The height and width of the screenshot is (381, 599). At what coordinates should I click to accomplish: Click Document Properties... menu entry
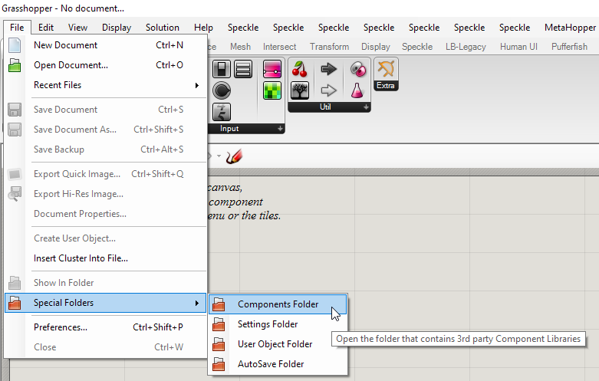105,214
